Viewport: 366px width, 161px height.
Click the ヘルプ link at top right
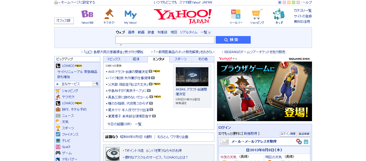[307, 2]
